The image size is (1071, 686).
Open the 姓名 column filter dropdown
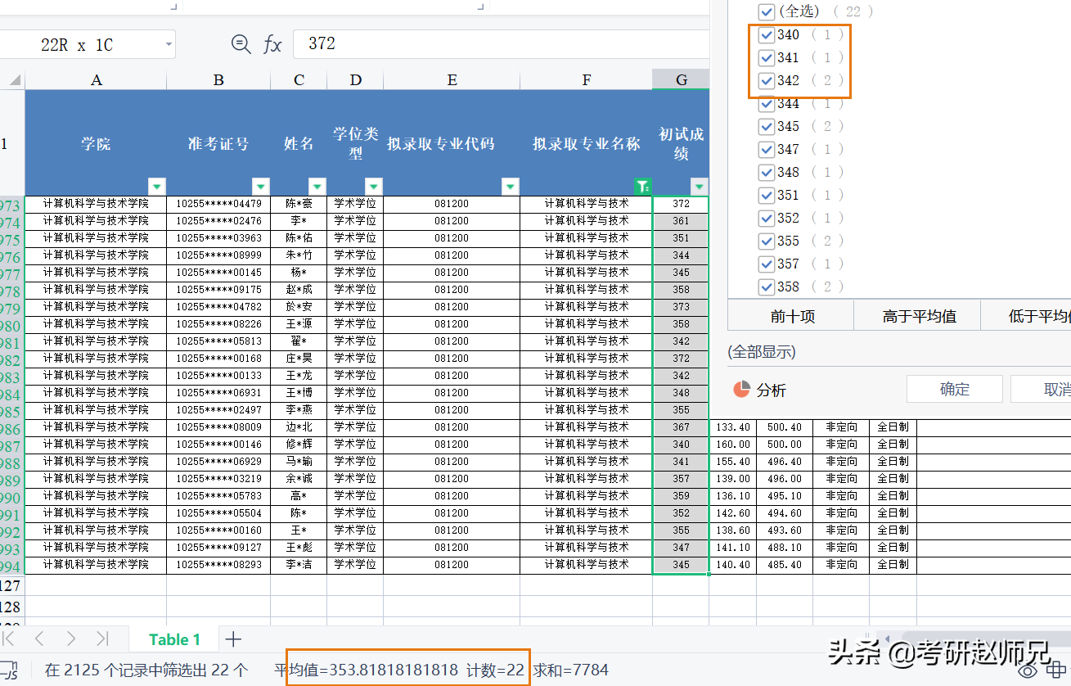[x=317, y=187]
